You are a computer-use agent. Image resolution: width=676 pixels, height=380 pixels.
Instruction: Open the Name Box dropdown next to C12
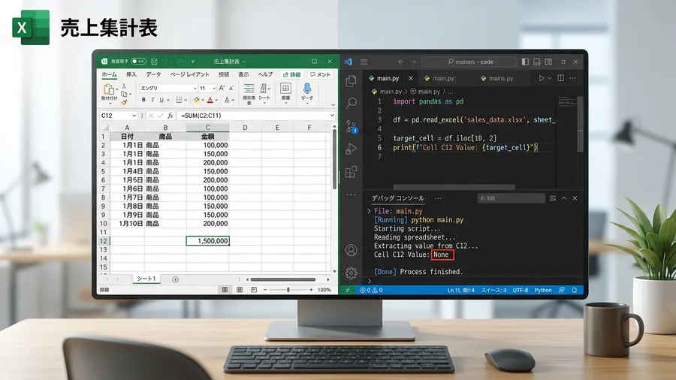pos(134,116)
